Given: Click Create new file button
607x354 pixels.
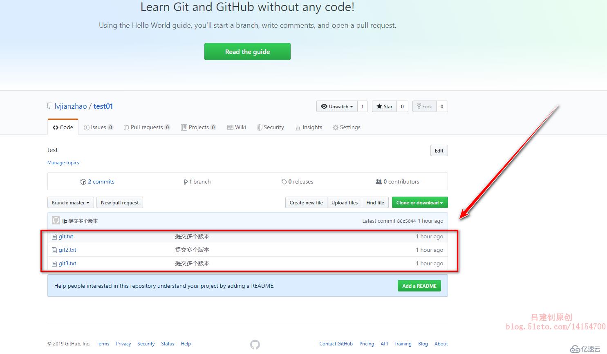Looking at the screenshot, I should coord(306,202).
